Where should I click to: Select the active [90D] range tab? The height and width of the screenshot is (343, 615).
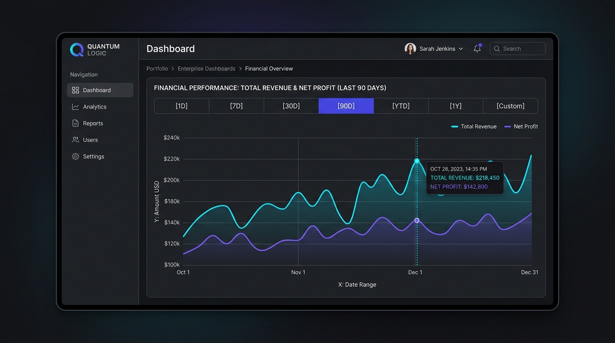[346, 106]
